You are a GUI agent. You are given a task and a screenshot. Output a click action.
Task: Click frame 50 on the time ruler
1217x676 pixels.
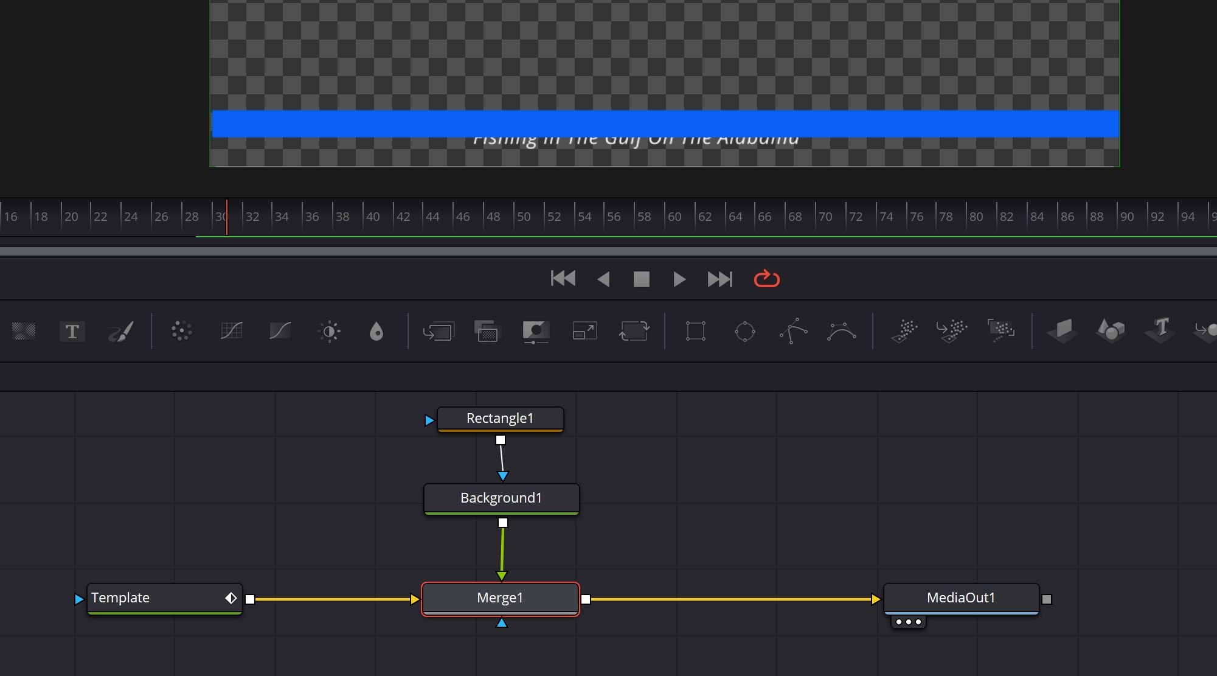click(524, 217)
